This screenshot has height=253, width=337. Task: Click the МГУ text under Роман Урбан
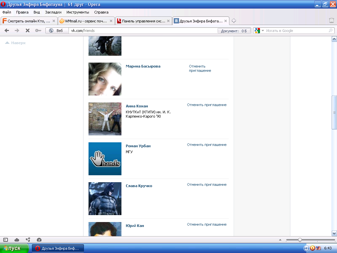pos(129,152)
